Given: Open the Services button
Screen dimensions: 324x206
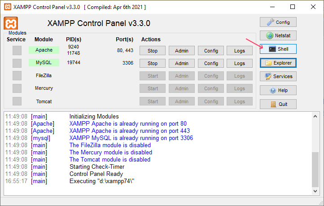Looking at the screenshot, I should click(x=278, y=76).
